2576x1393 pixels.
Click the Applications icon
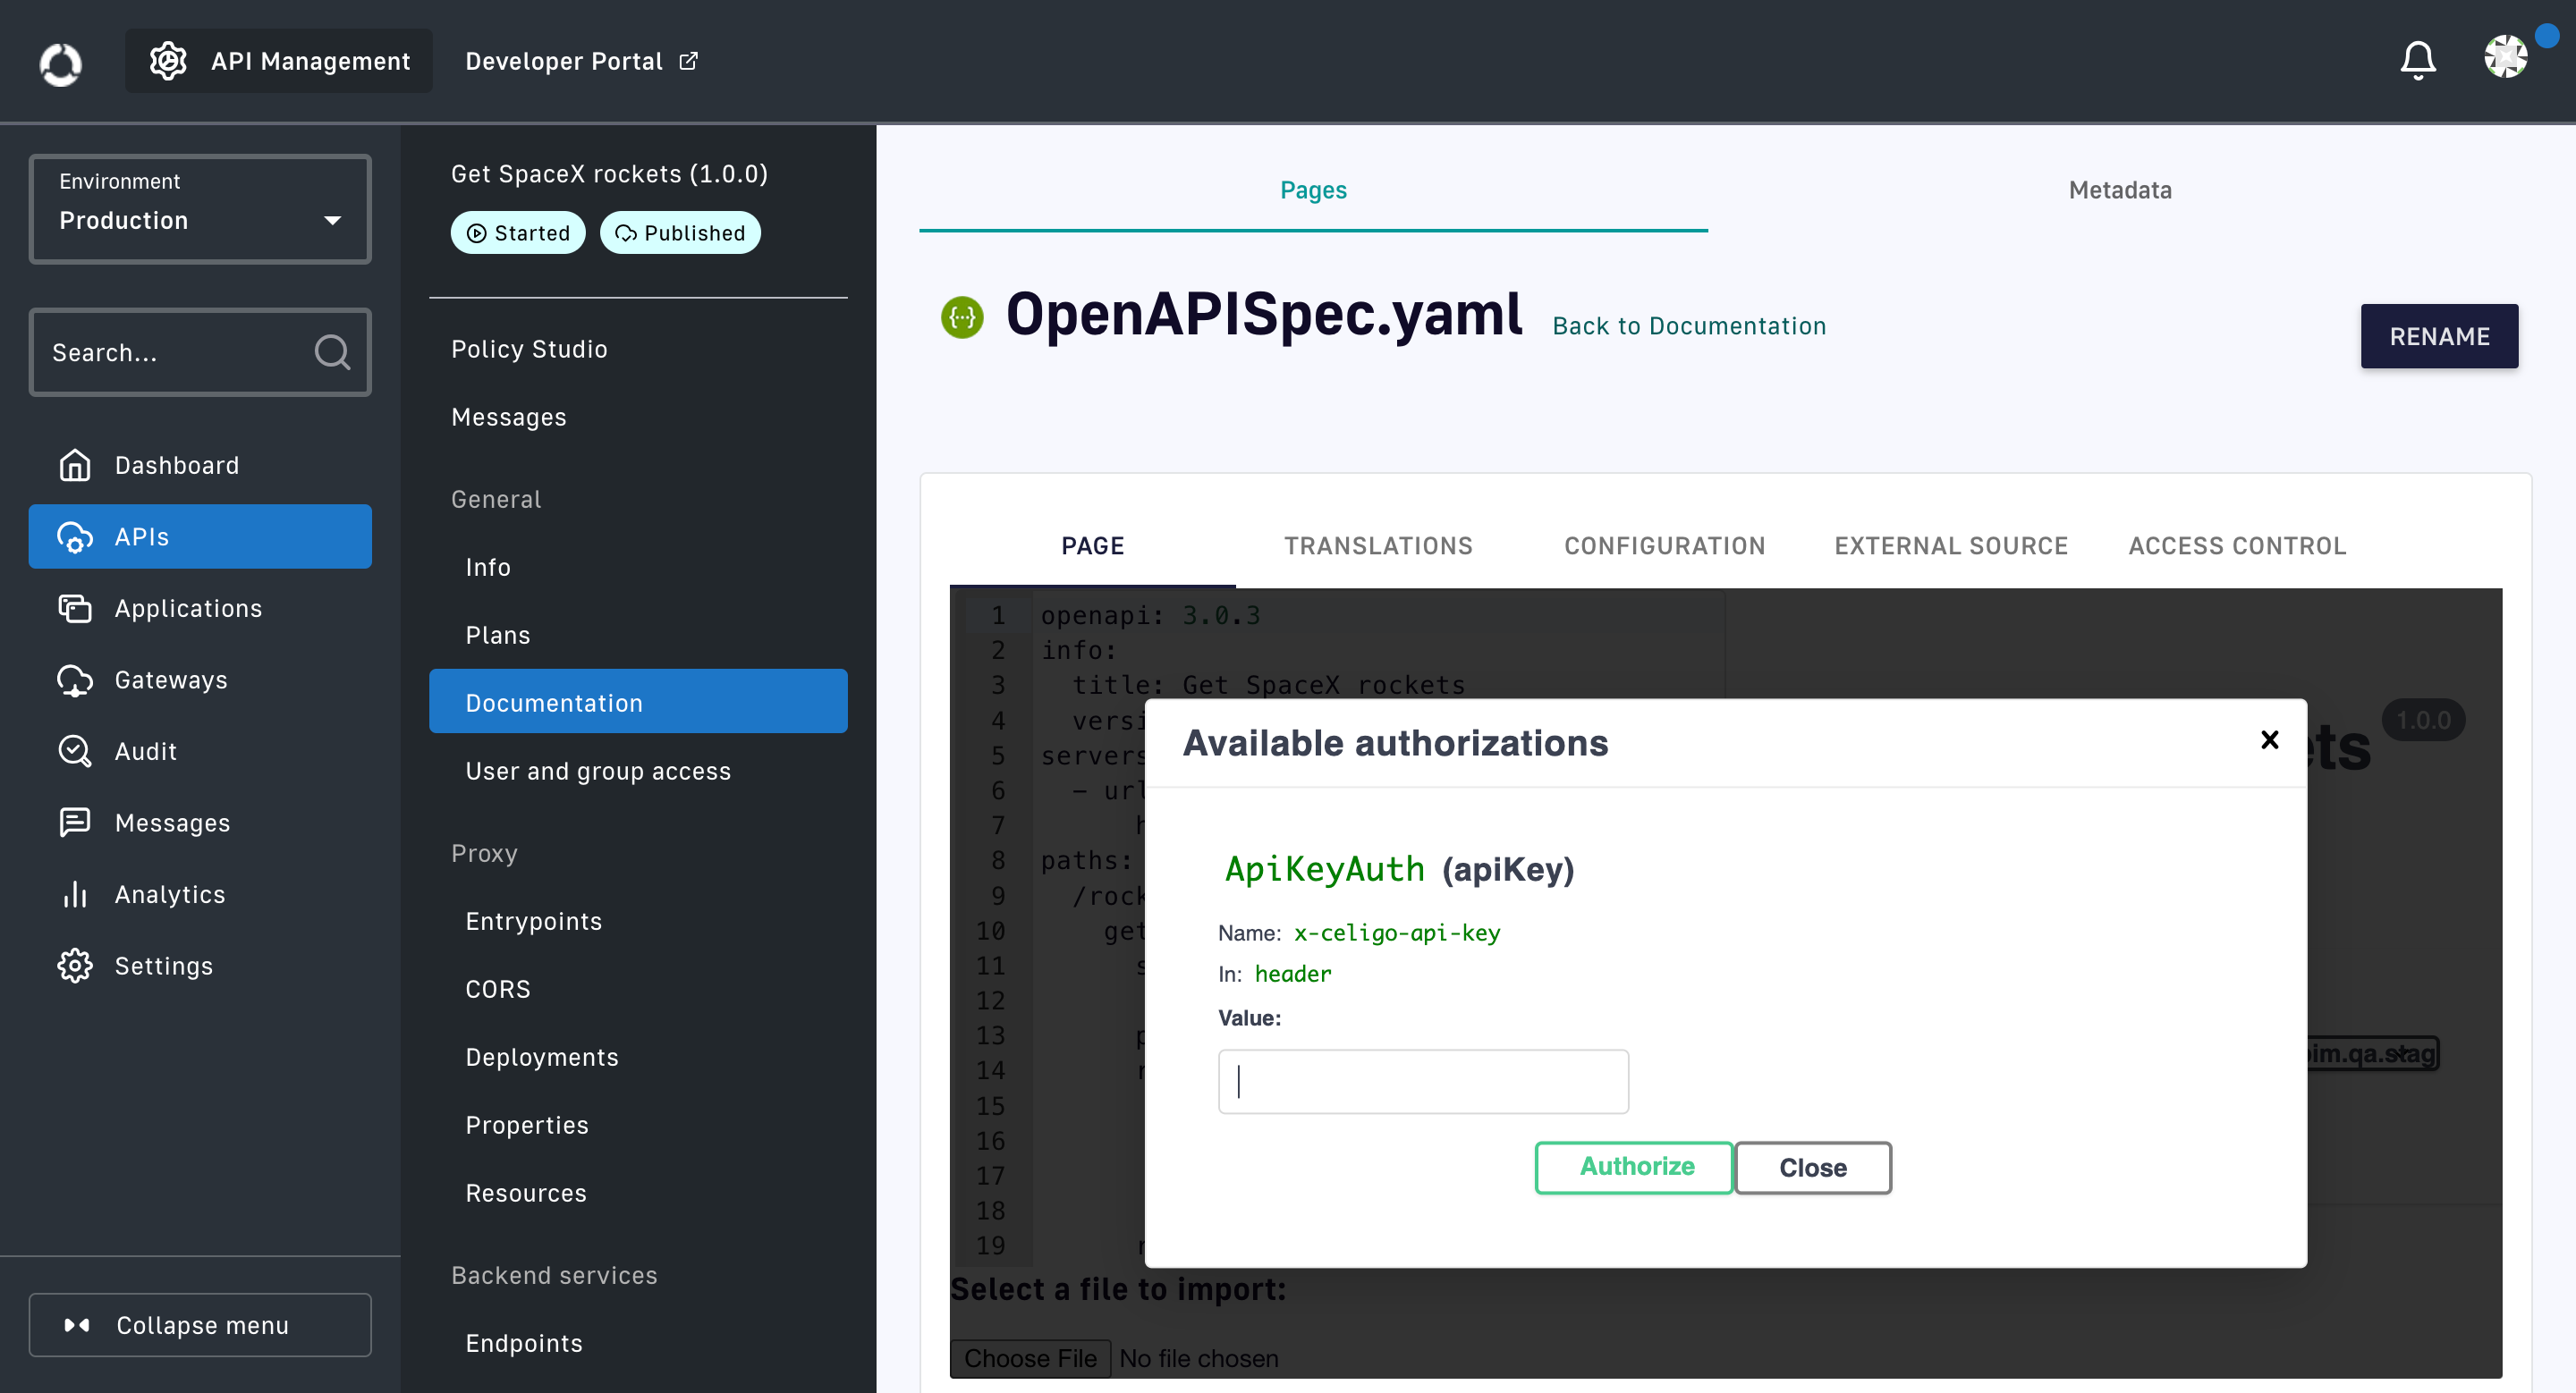[x=75, y=608]
